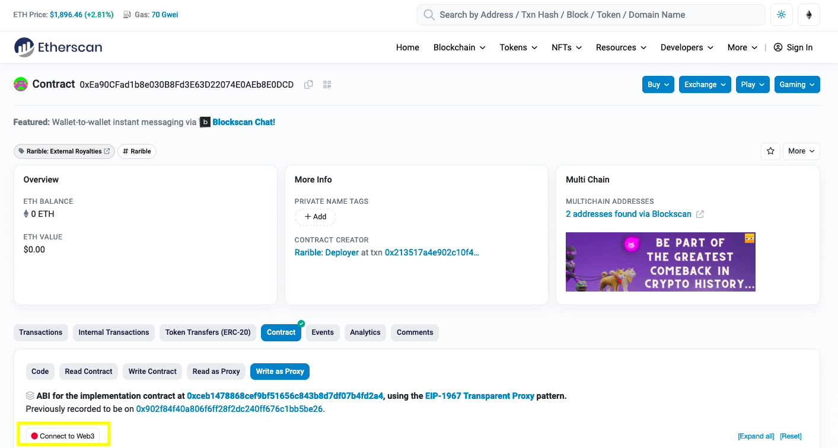Expand the Exchange dropdown
This screenshot has width=838, height=448.
705,85
